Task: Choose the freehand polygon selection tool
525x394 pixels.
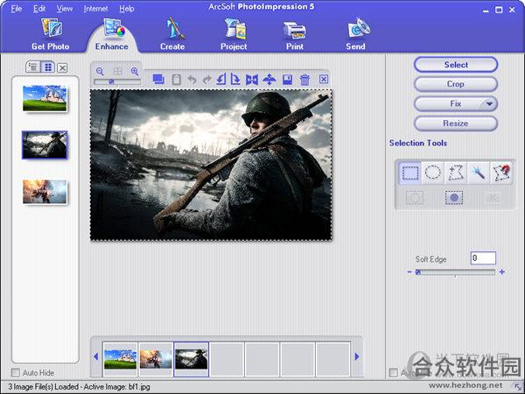Action: 455,173
